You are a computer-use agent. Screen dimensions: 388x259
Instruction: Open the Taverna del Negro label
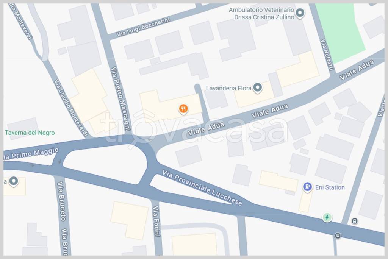[30, 133]
